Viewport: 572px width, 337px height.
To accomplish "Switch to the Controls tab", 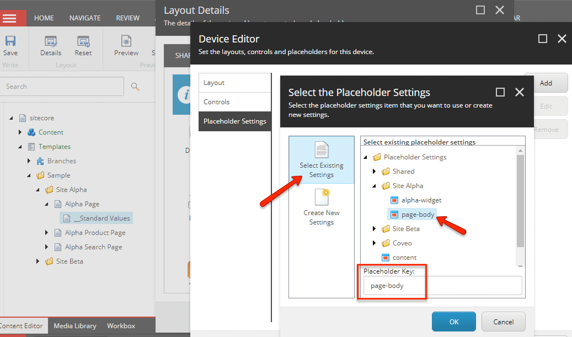I will tap(235, 102).
